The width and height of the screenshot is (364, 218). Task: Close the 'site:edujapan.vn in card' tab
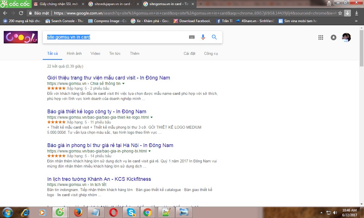coord(138,4)
